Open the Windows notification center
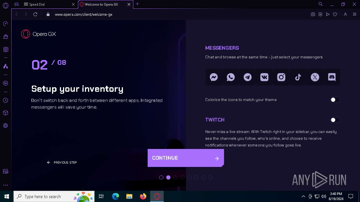This screenshot has height=202, width=360. click(351, 196)
